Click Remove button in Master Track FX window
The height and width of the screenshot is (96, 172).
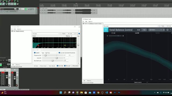(89, 81)
